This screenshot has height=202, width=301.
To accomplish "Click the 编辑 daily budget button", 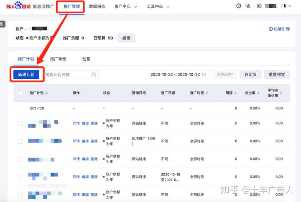I will tap(126, 38).
